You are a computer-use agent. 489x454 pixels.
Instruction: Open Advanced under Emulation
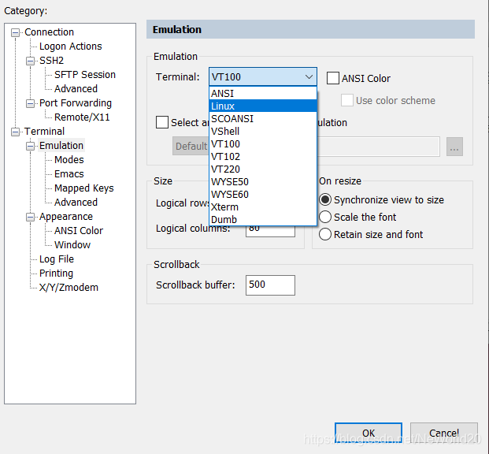click(76, 203)
